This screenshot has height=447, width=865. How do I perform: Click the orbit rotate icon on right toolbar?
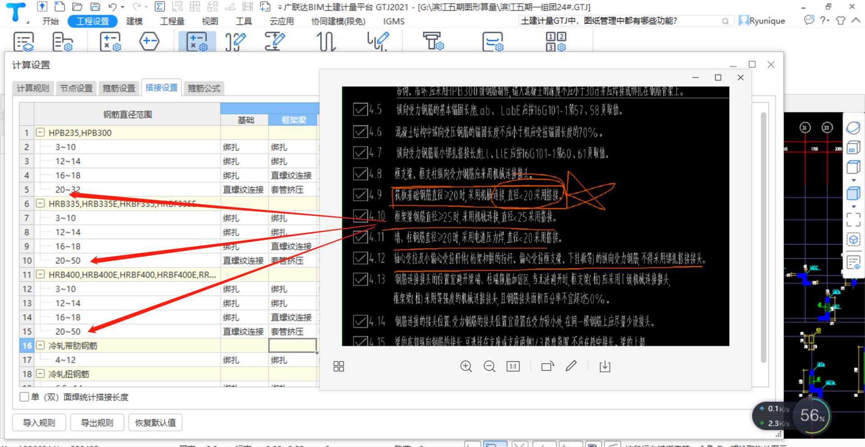coord(853,128)
